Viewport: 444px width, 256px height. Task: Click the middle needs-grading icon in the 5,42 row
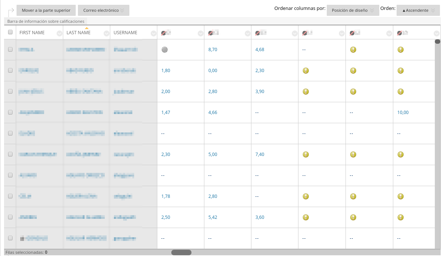pos(353,217)
